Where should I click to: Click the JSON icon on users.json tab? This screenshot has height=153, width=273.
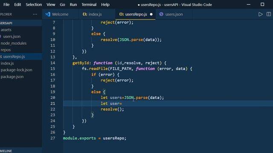161,14
